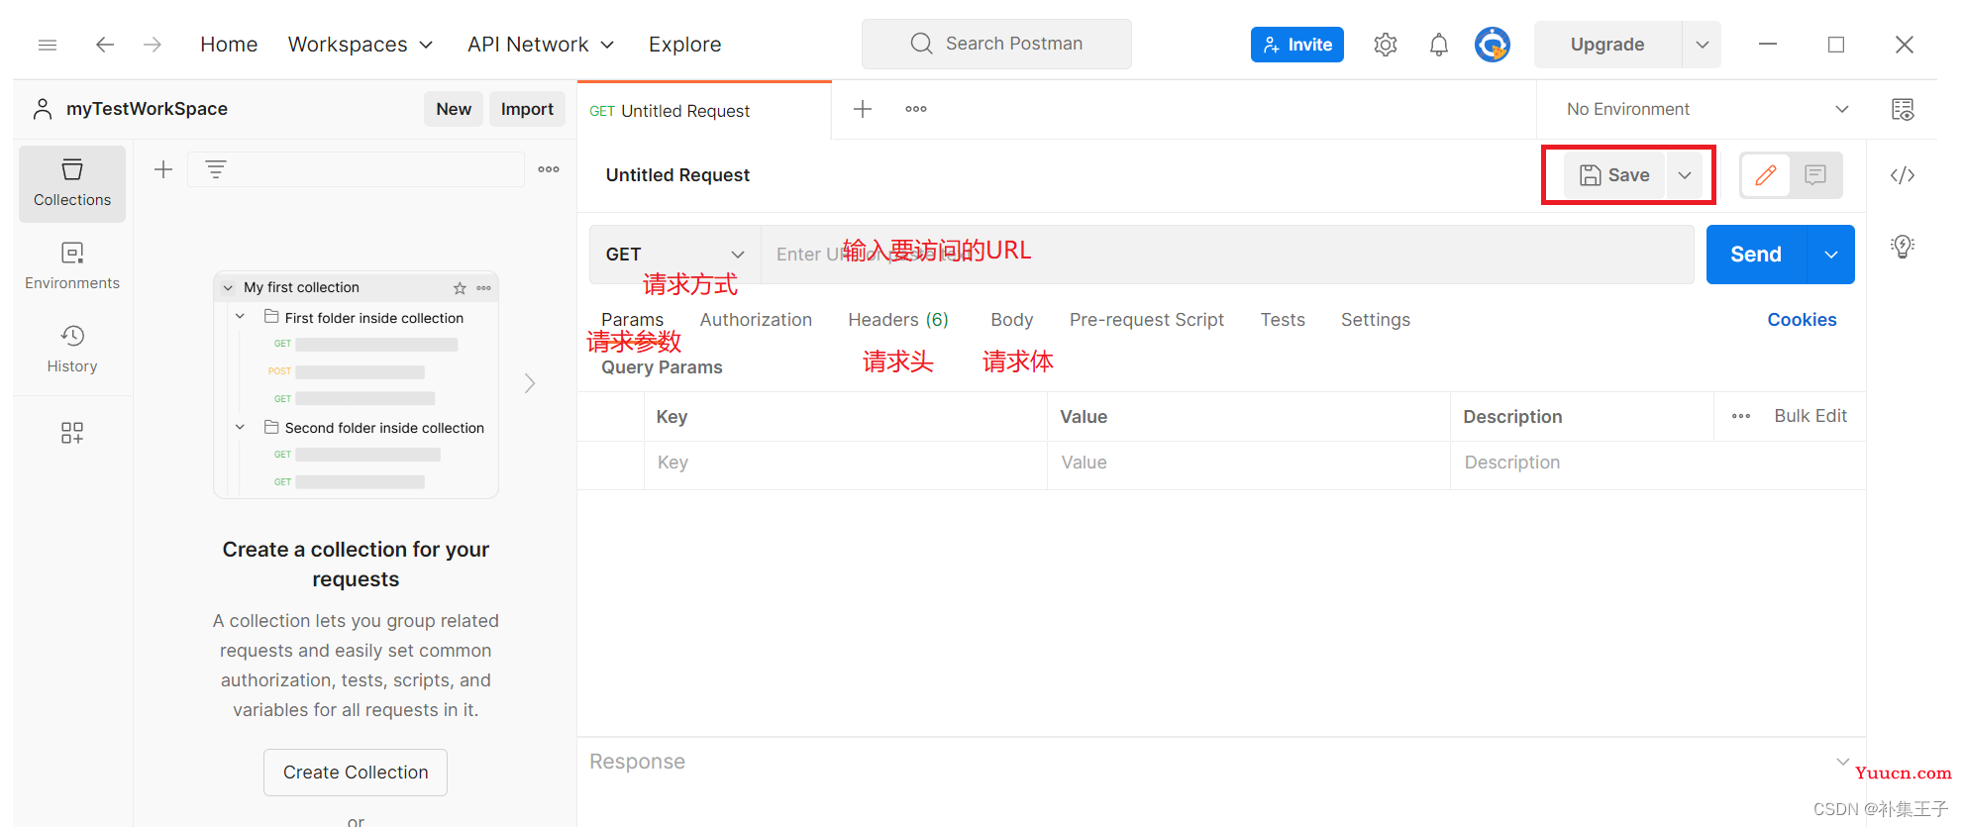1964x827 pixels.
Task: Switch to the Tests tab
Action: (x=1283, y=320)
